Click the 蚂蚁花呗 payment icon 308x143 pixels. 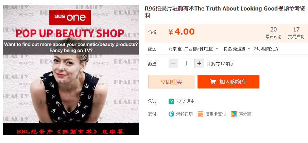click(x=171, y=114)
